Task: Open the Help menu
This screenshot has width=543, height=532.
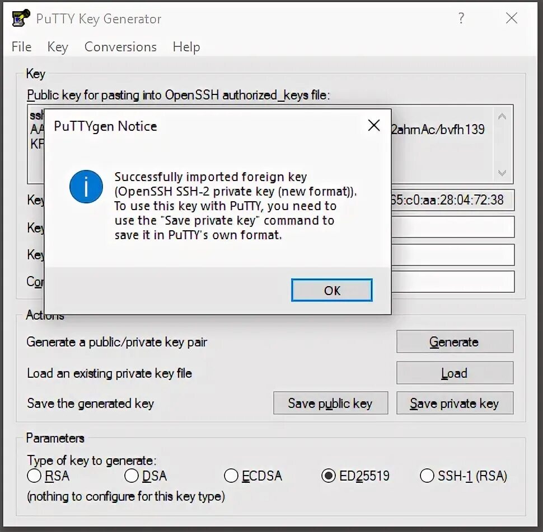Action: [186, 47]
